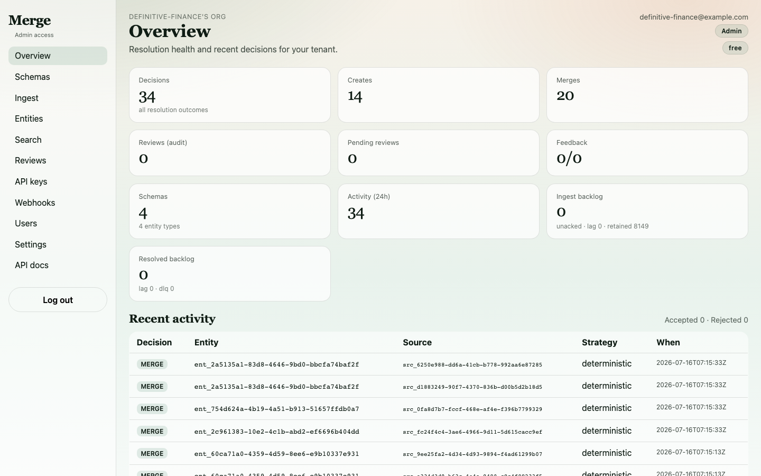Viewport: 761px width, 476px height.
Task: Open the Ingest backlog card
Action: (x=647, y=211)
